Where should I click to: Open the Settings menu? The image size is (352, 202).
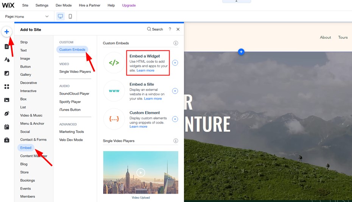point(42,5)
